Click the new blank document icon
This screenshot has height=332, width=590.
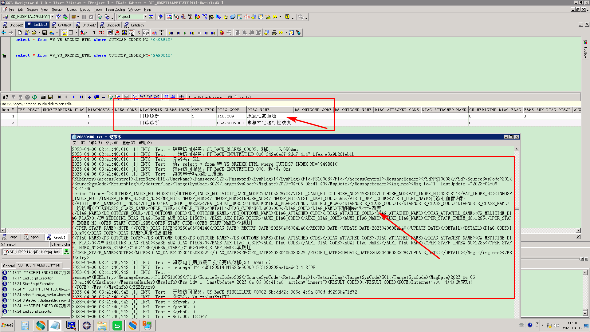[20, 33]
